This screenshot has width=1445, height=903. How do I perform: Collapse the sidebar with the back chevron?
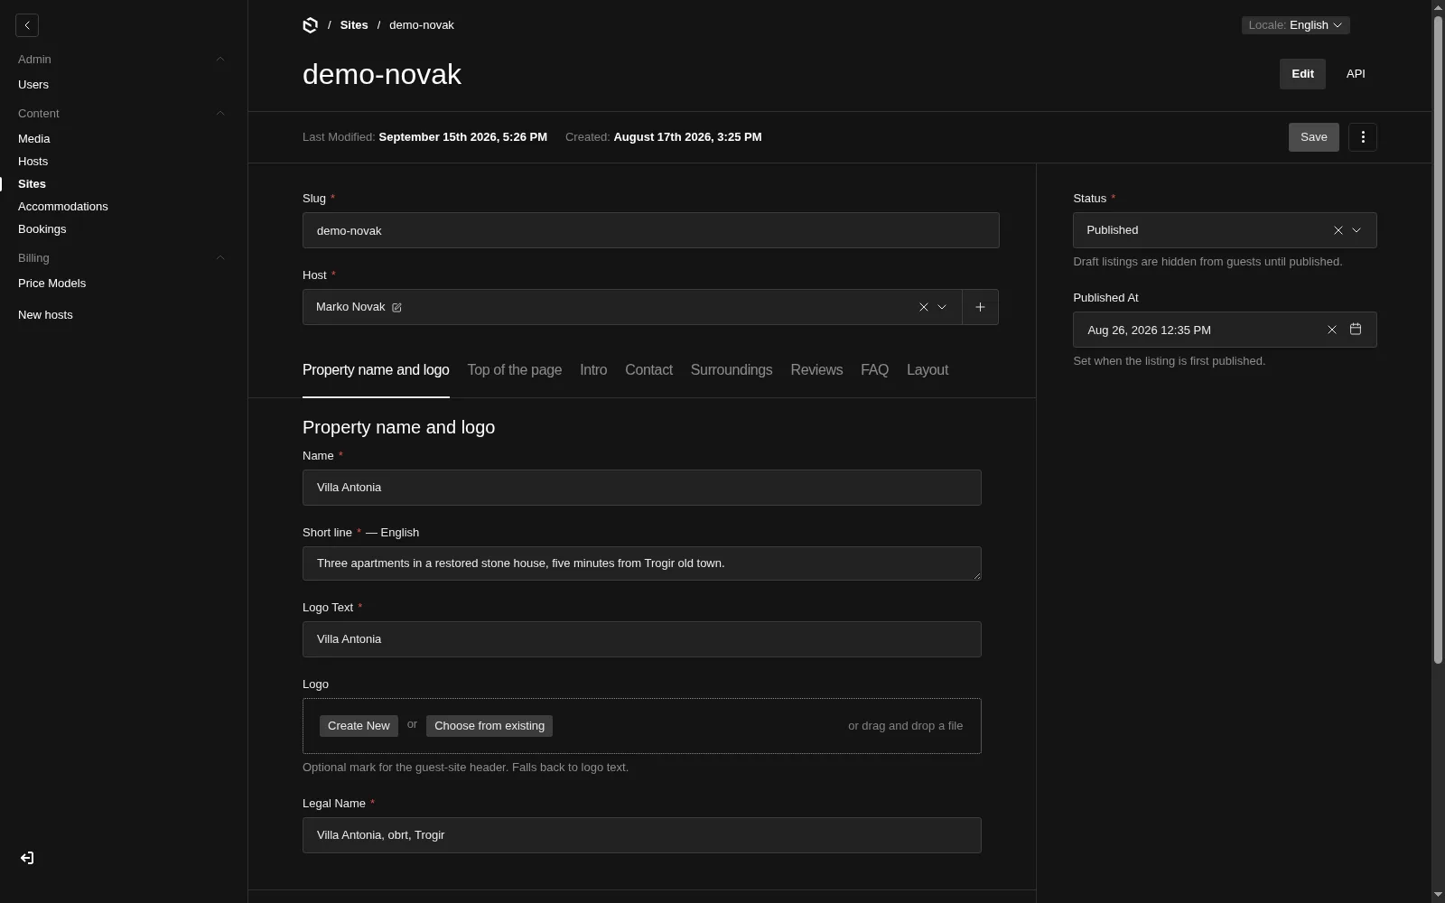click(27, 25)
